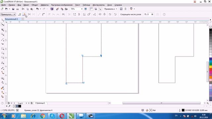Open selection mode Прямоугол... dropdown
The image size is (212, 119).
[x=8, y=14]
